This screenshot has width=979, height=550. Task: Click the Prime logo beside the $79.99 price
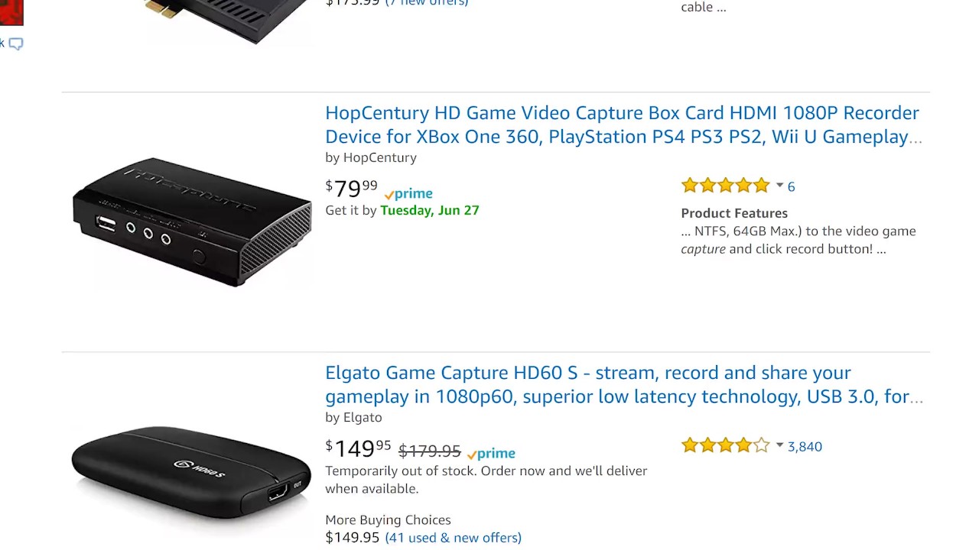coord(409,194)
